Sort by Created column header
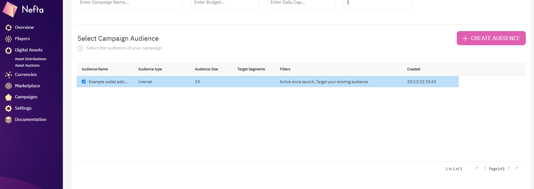Image resolution: width=534 pixels, height=189 pixels. coord(413,69)
